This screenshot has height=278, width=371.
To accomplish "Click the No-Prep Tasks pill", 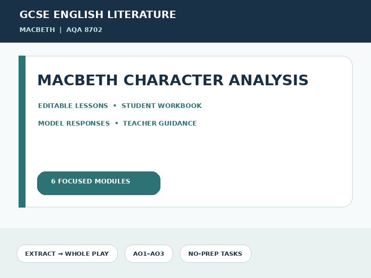I will point(216,253).
